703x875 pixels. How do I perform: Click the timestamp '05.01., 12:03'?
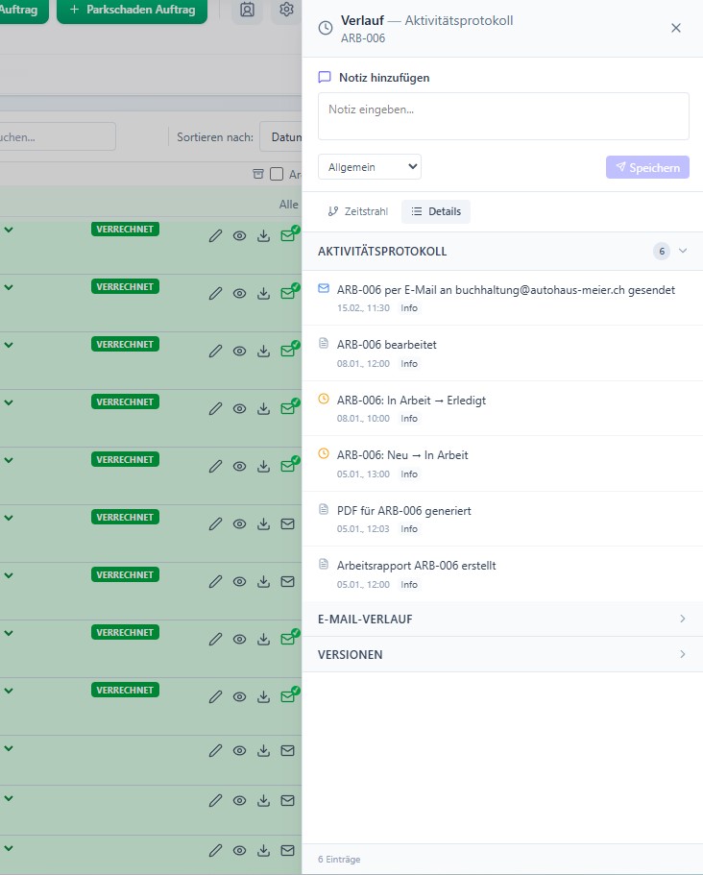(x=363, y=529)
